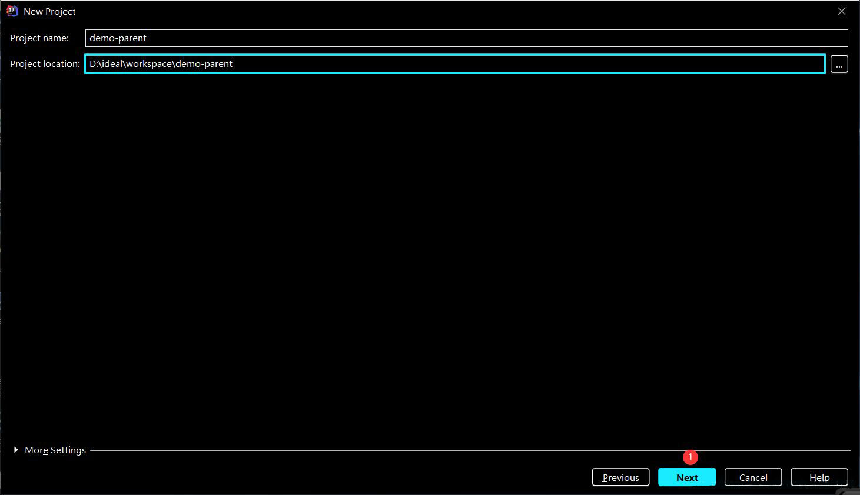Screen dimensions: 860x495
Task: Click the IntelliJ IDEA logo in title bar
Action: coord(12,11)
